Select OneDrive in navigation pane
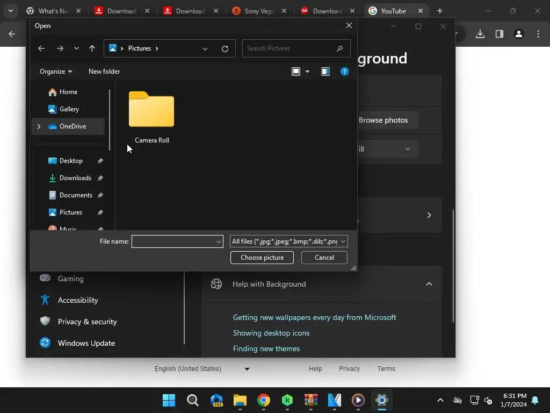The height and width of the screenshot is (413, 550). [68, 126]
